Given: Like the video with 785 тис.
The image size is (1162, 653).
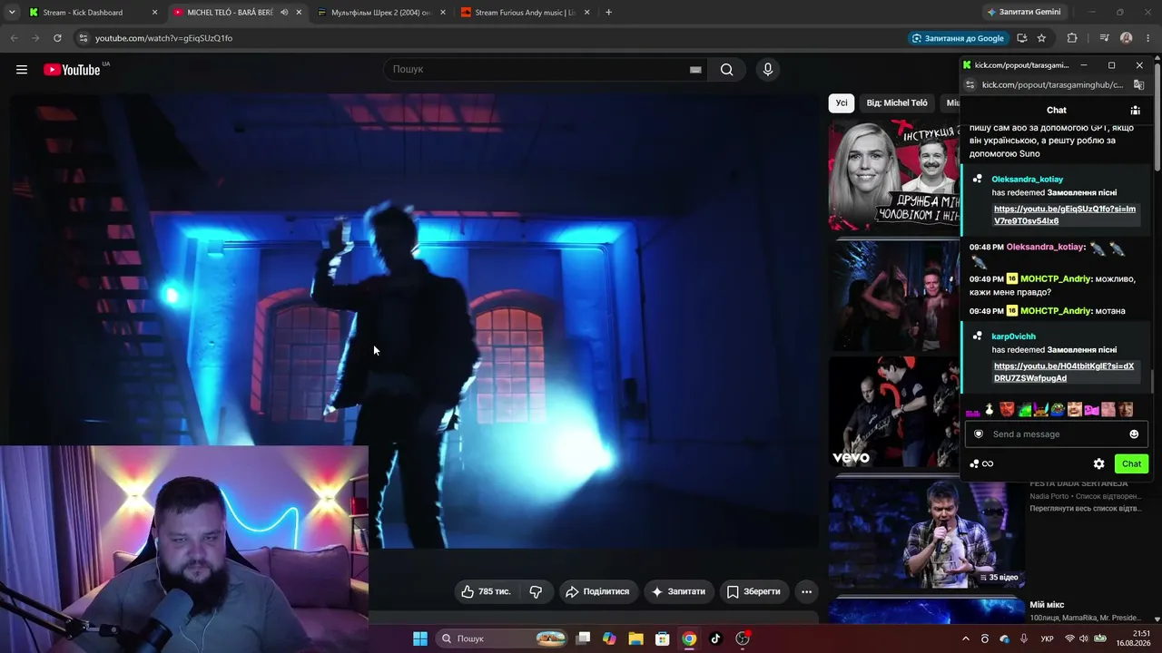Looking at the screenshot, I should pyautogui.click(x=487, y=591).
